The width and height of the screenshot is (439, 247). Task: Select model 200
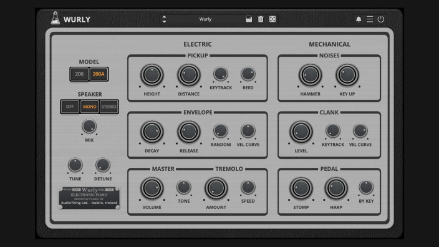click(79, 74)
